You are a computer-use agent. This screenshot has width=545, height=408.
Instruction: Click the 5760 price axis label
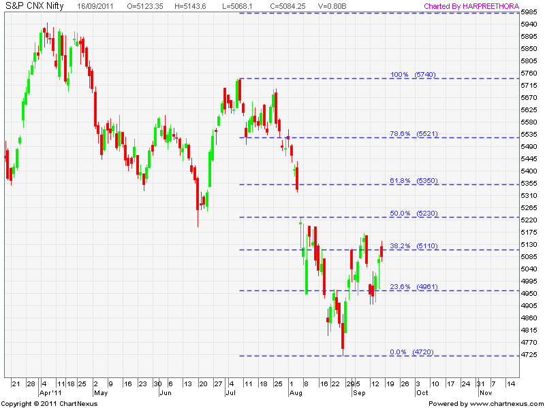pos(529,73)
